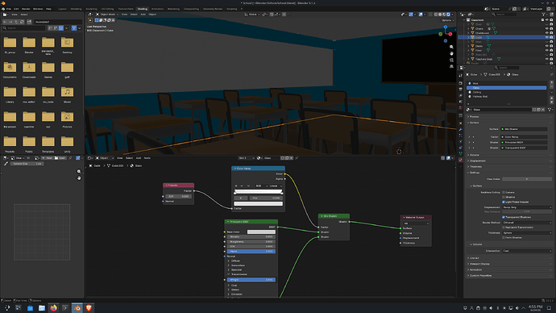The width and height of the screenshot is (556, 313).
Task: Open the Intersection dropdown
Action: 527,251
